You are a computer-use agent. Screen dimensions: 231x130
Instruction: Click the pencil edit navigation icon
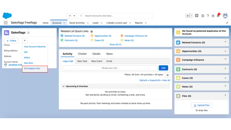click(227, 23)
